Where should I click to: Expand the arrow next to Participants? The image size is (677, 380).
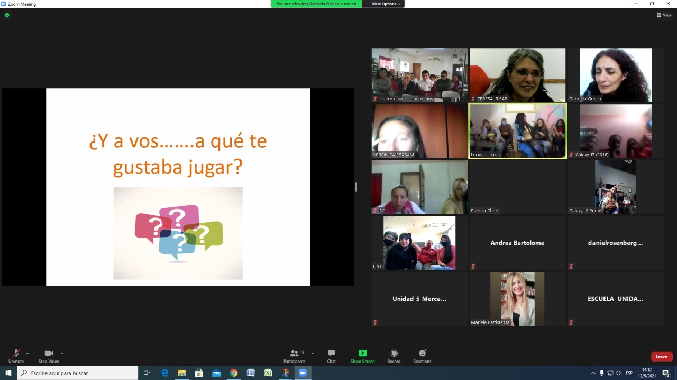click(313, 354)
